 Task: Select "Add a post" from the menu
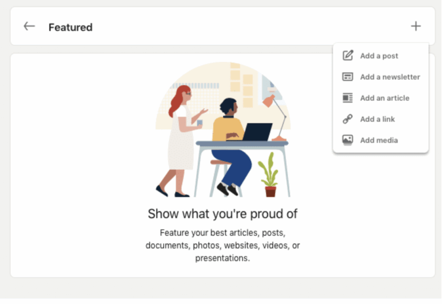379,56
